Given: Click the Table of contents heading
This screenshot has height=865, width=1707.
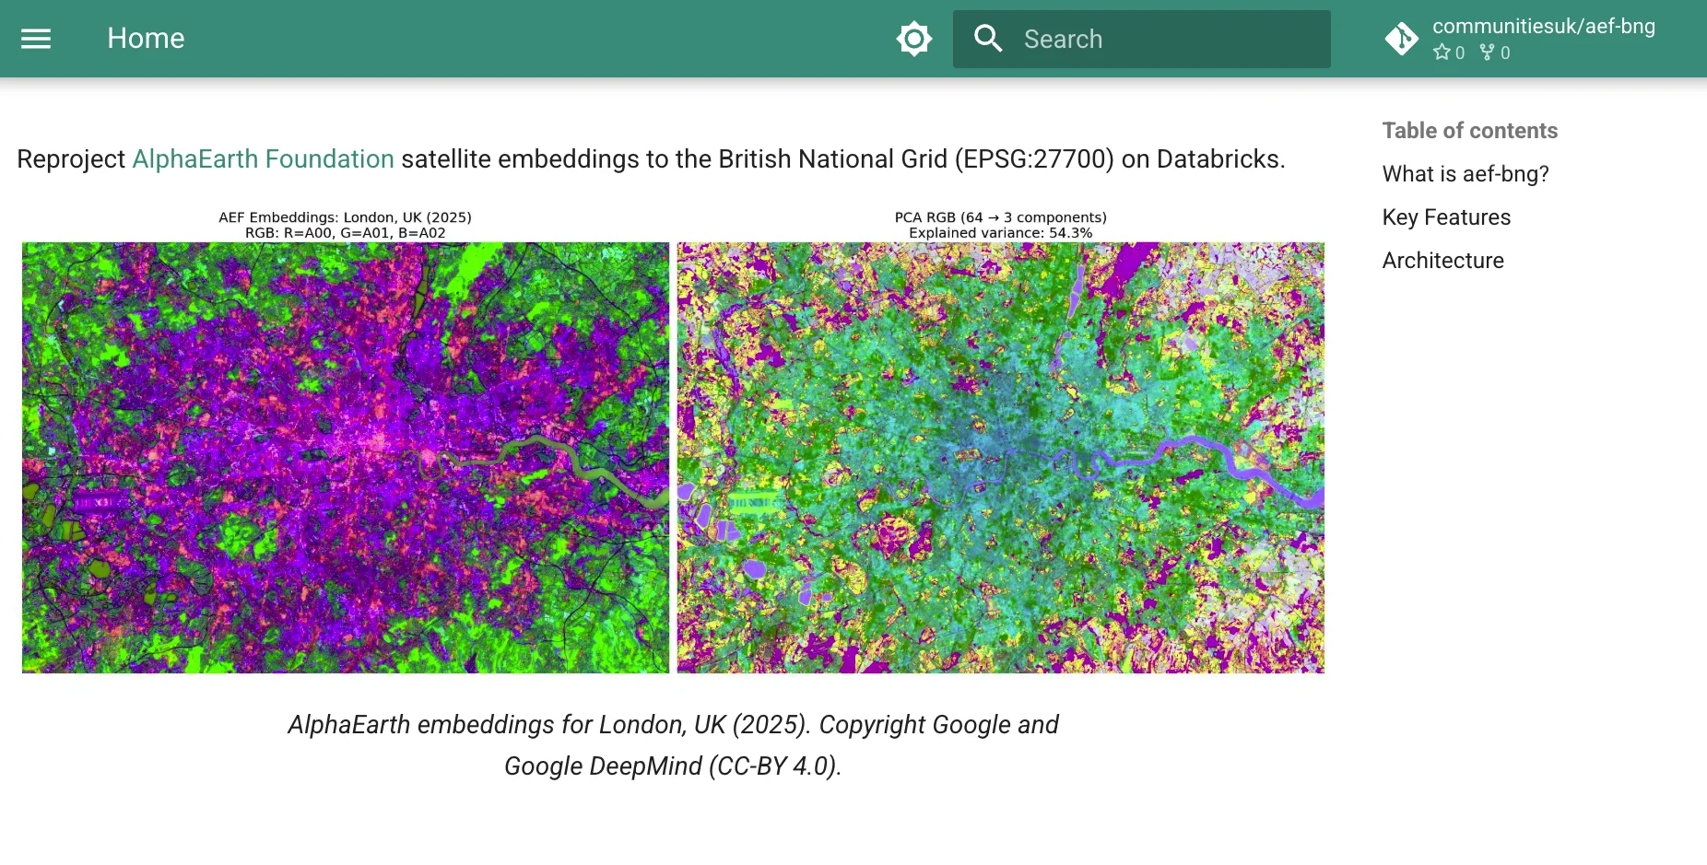Looking at the screenshot, I should coord(1470,131).
